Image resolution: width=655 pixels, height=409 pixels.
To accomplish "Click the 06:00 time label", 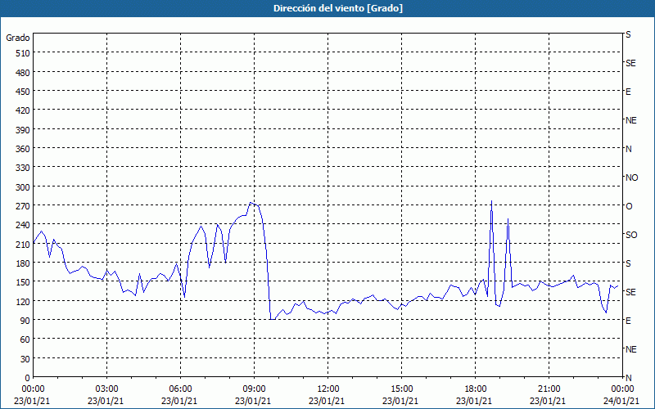I will [180, 389].
